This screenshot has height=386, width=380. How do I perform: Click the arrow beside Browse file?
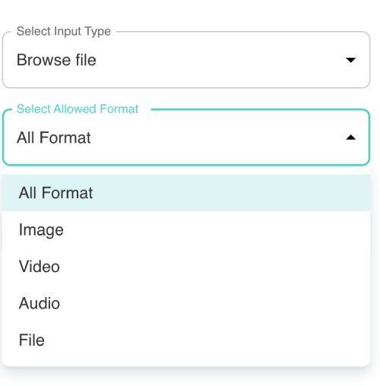351,60
